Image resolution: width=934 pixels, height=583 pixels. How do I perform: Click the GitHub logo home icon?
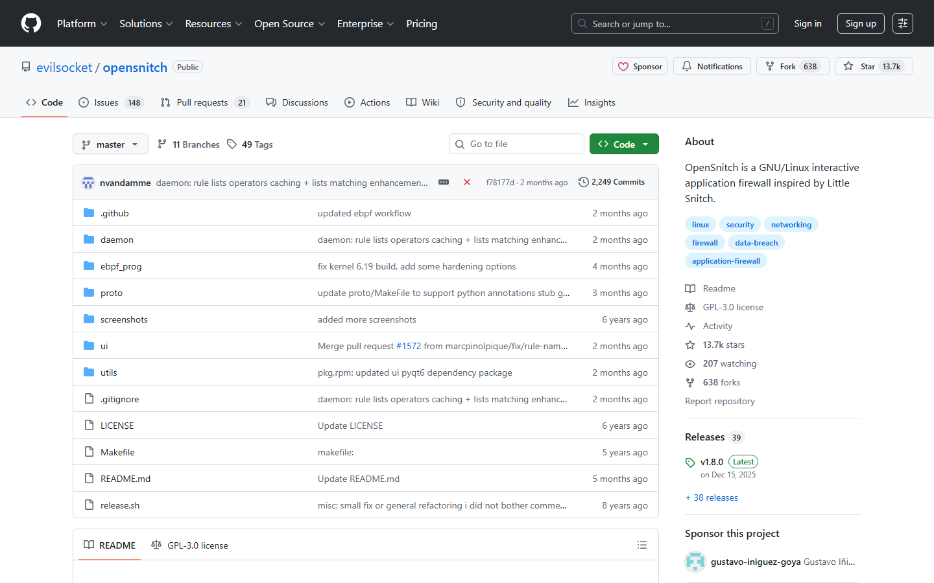[31, 23]
